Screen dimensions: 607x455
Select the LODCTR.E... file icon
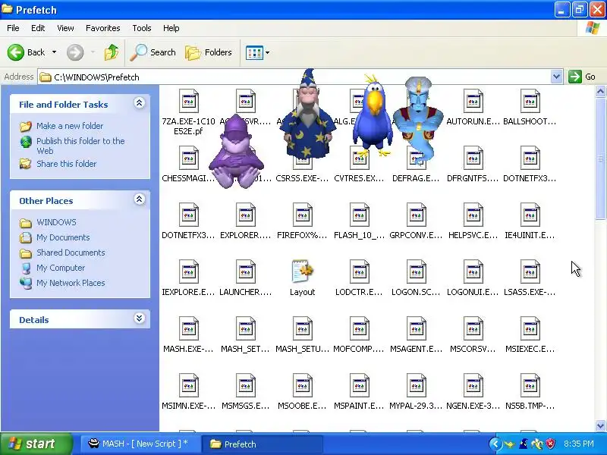point(359,272)
